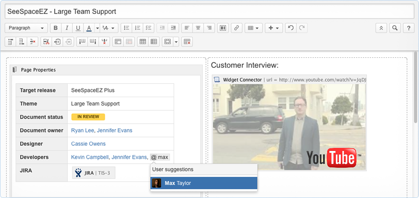Insert a link with chain icon
Viewport: 419px width, 198px height.
click(236, 28)
